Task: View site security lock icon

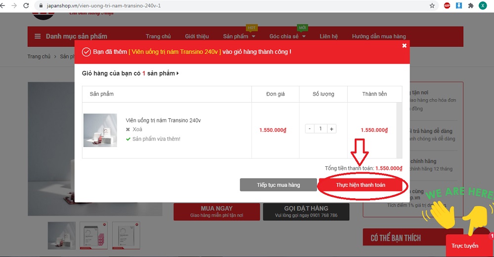Action: pyautogui.click(x=41, y=5)
